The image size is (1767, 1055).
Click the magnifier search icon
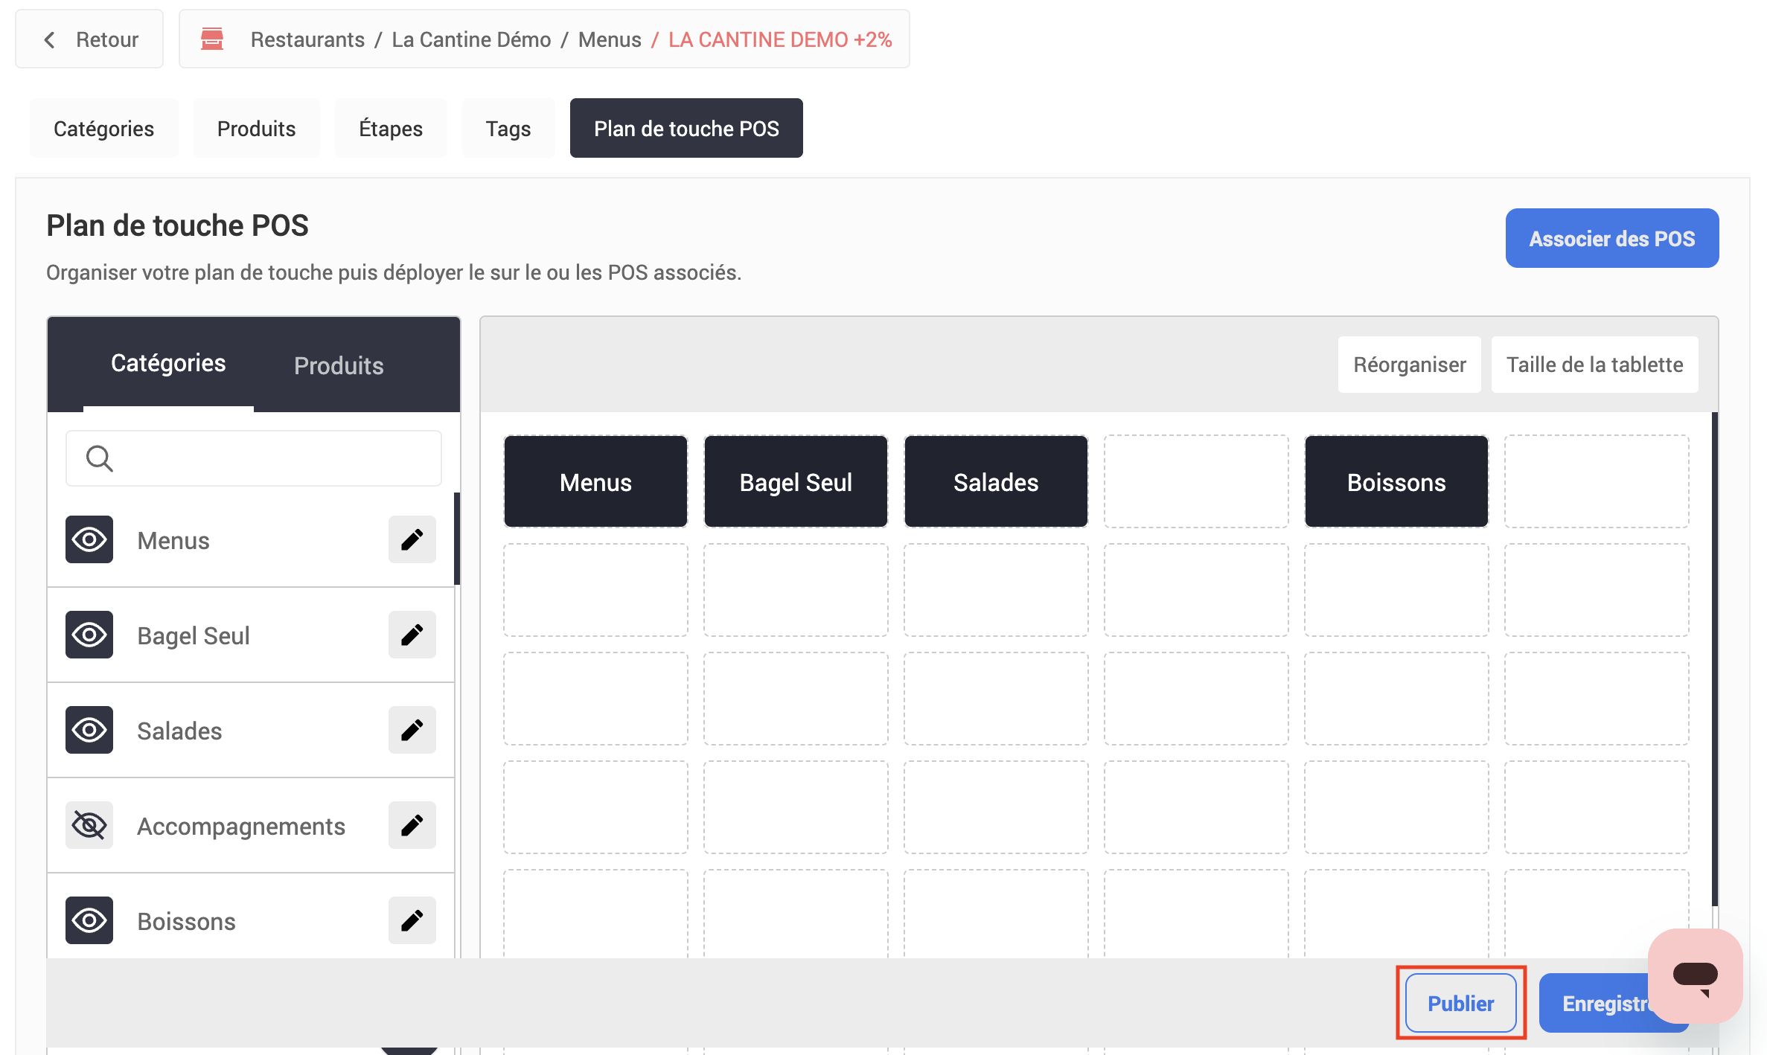click(x=99, y=458)
